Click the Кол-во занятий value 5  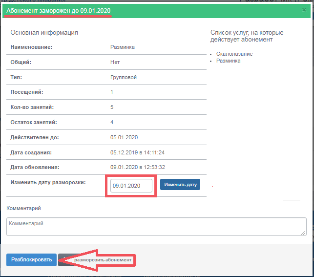[112, 107]
